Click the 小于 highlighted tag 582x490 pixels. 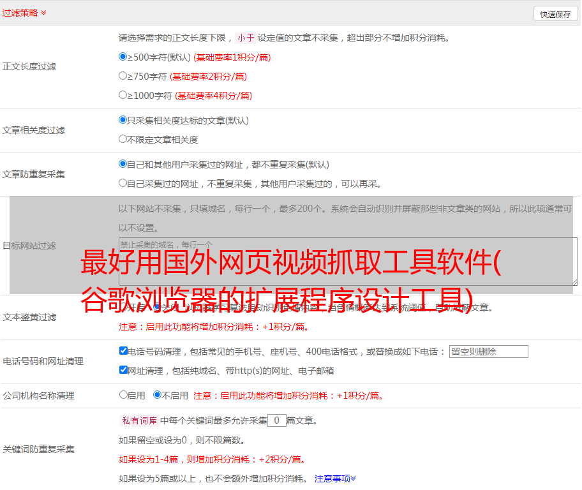[246, 38]
